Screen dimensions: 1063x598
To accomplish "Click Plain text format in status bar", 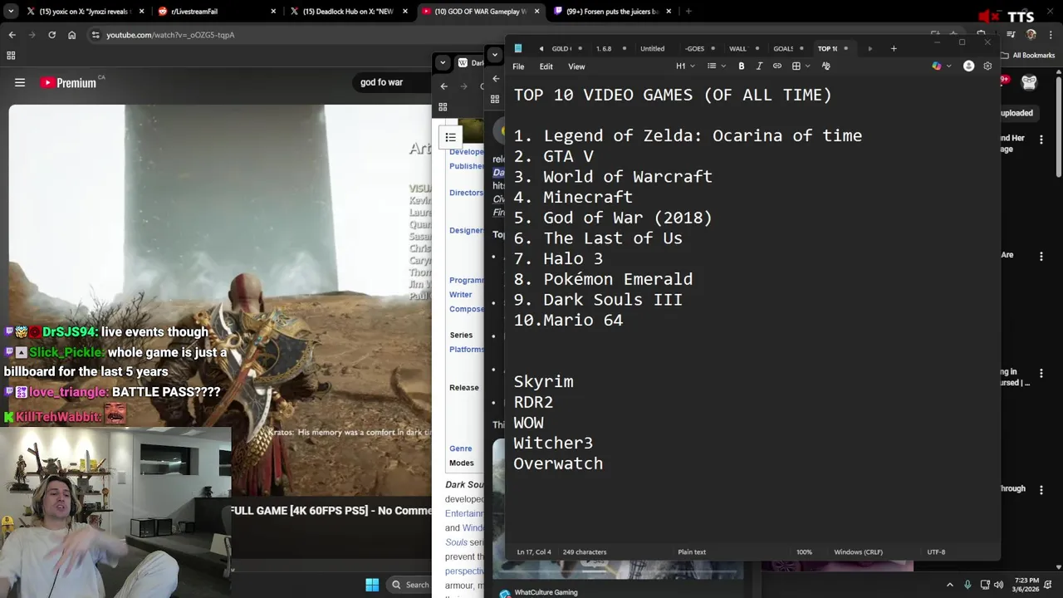I will tap(692, 551).
